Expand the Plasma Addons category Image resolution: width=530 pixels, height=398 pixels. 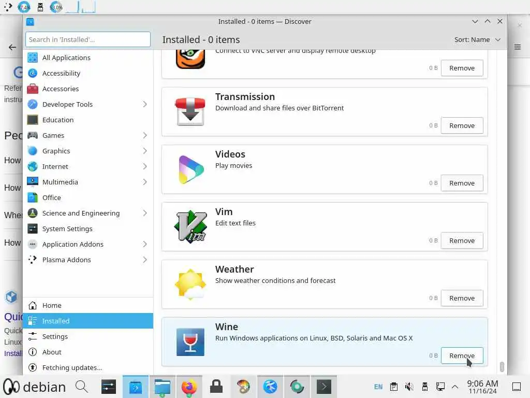click(x=145, y=260)
